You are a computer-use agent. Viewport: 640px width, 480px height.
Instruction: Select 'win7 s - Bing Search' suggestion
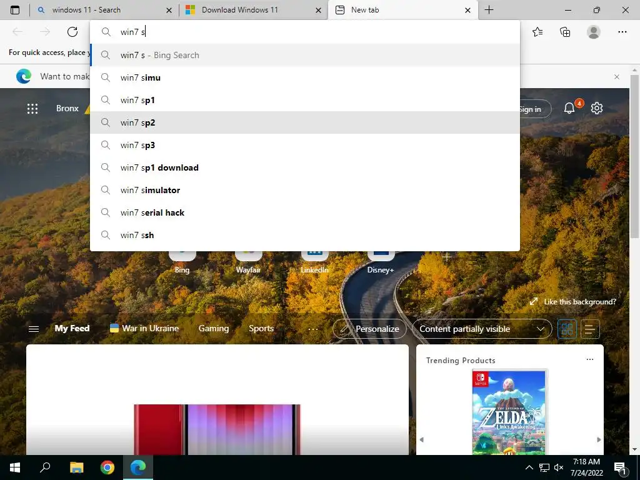(x=305, y=55)
